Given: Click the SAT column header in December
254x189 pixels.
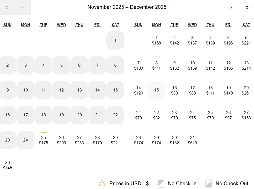Looking at the screenshot, I should [246, 25].
